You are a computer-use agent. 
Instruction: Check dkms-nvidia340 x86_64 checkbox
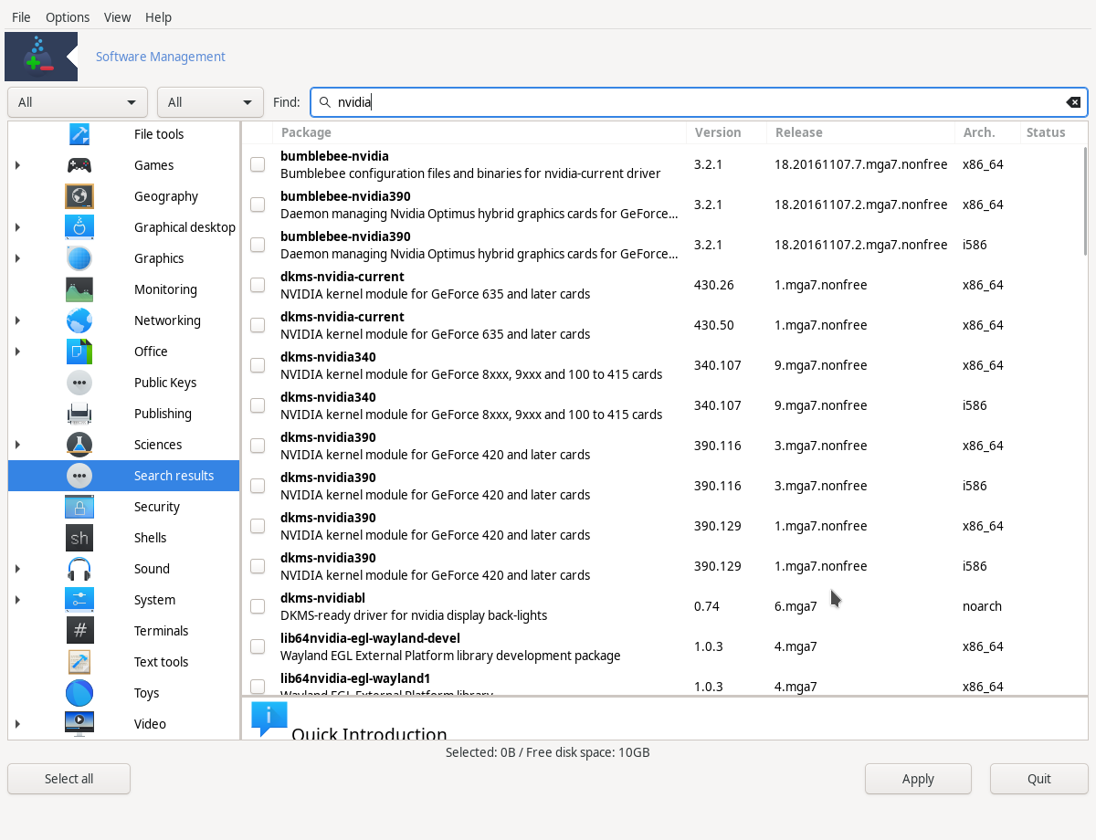pyautogui.click(x=258, y=365)
